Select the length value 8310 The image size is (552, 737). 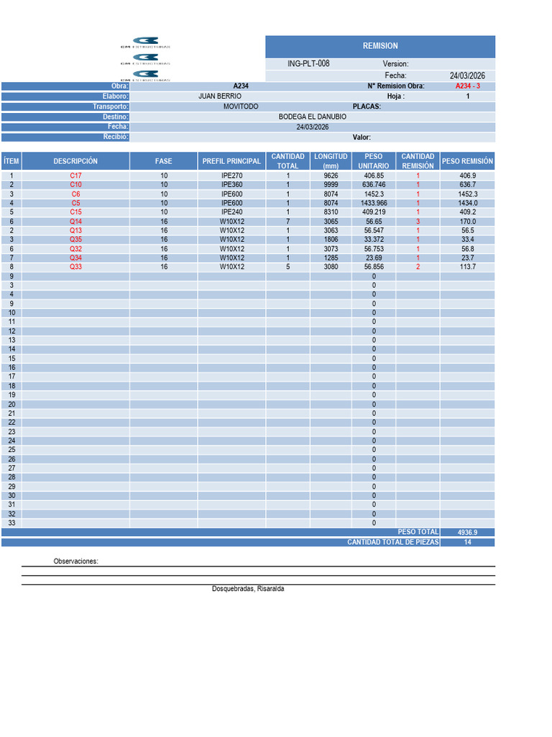331,212
